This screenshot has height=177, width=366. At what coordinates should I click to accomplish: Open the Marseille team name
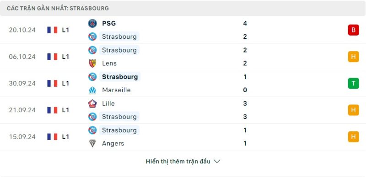point(116,90)
